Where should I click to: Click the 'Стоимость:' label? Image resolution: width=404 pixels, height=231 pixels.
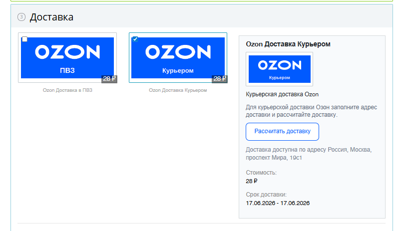261,173
